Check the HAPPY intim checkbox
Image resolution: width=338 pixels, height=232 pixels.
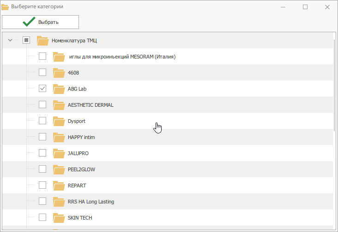click(x=42, y=137)
